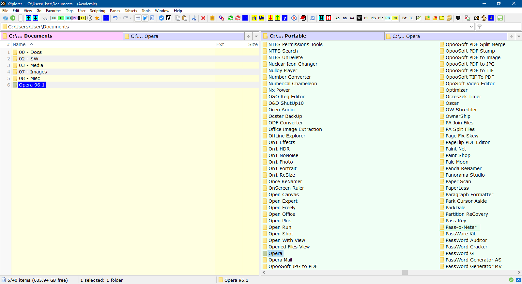Click the filter box with funnel icon
The image size is (522, 284).
click(499, 27)
